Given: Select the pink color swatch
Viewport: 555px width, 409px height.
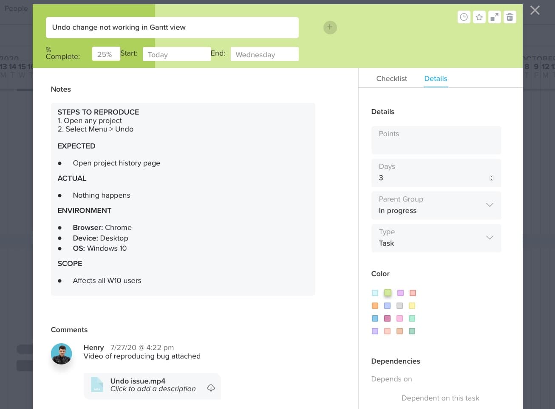Looking at the screenshot, I should tap(399, 318).
